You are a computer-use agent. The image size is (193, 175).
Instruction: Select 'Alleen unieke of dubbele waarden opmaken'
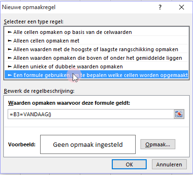point(96,66)
